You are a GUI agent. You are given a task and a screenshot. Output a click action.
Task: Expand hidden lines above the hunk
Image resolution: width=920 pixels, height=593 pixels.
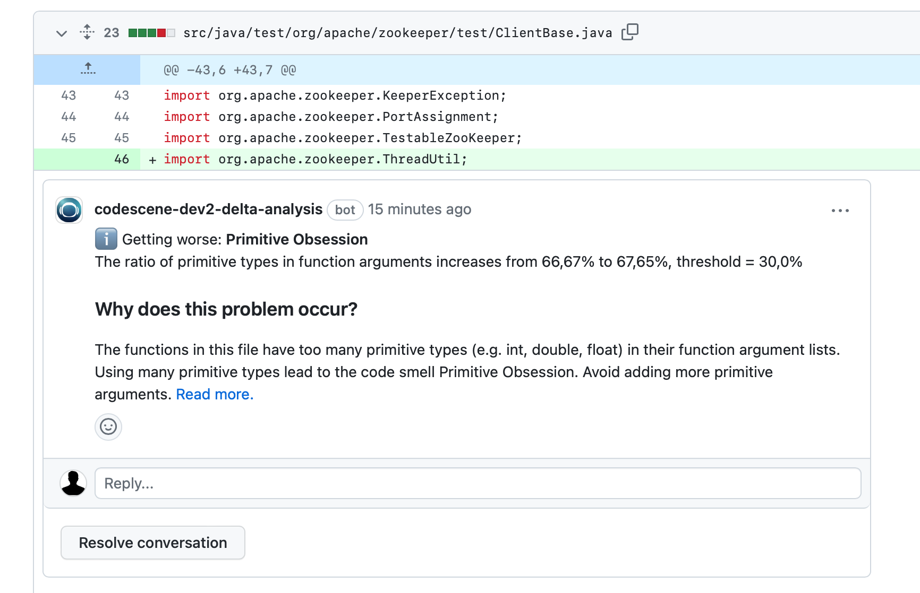(88, 69)
